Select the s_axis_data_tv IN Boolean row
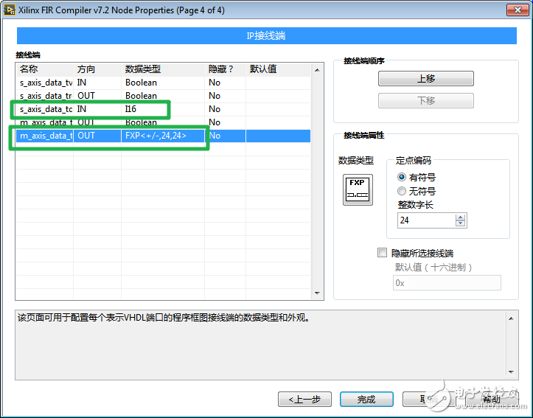 pos(111,83)
